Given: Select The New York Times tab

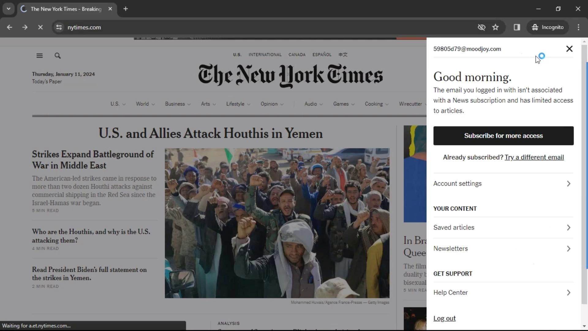Looking at the screenshot, I should [x=66, y=9].
